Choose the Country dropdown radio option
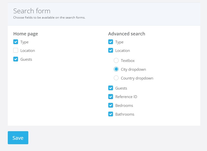This screenshot has width=207, height=151. point(116,78)
